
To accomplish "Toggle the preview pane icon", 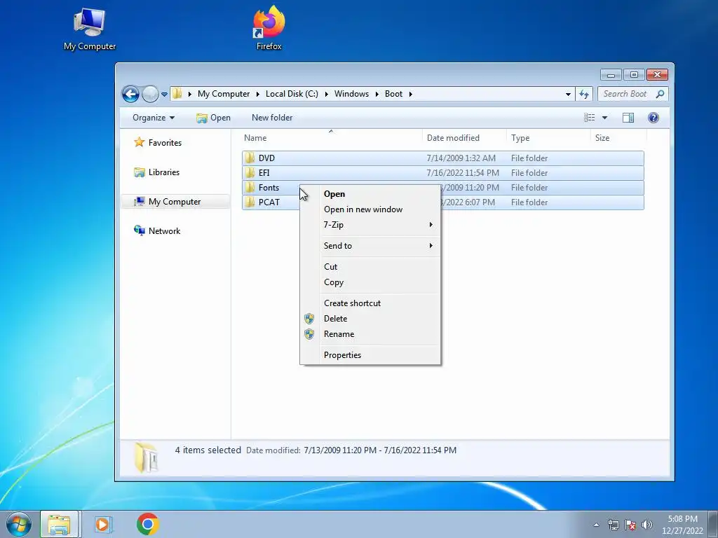I will (628, 118).
